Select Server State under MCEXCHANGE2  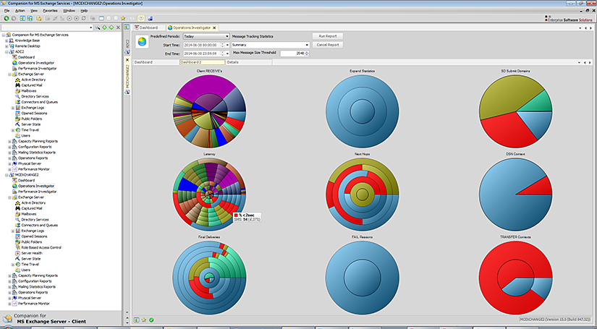31,259
